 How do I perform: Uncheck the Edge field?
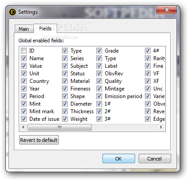coord(148,119)
